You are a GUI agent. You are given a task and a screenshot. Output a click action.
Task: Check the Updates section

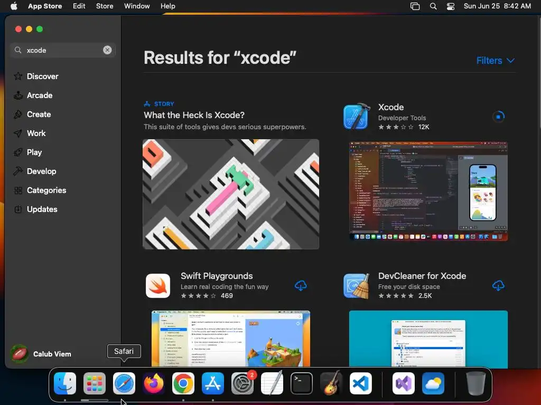(35, 209)
